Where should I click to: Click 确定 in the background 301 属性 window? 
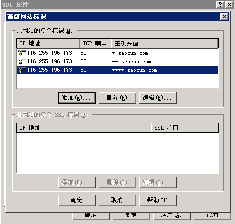[91, 216]
